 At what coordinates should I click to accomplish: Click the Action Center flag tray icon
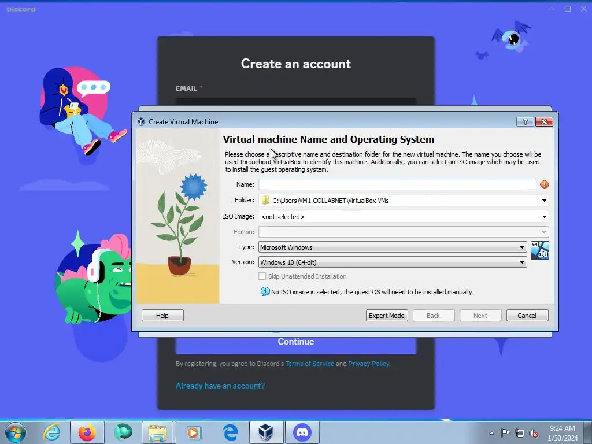click(505, 432)
